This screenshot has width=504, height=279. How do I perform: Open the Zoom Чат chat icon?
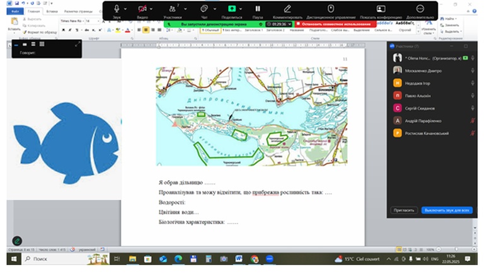203,8
